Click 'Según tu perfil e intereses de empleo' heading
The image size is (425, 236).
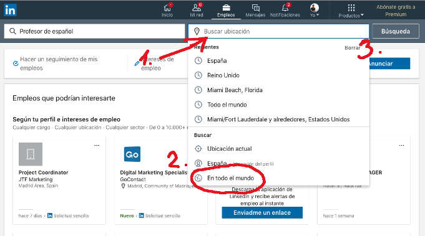point(66,119)
